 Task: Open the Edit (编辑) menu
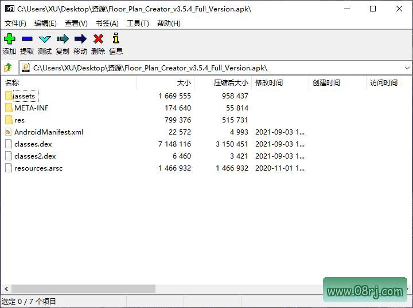45,23
